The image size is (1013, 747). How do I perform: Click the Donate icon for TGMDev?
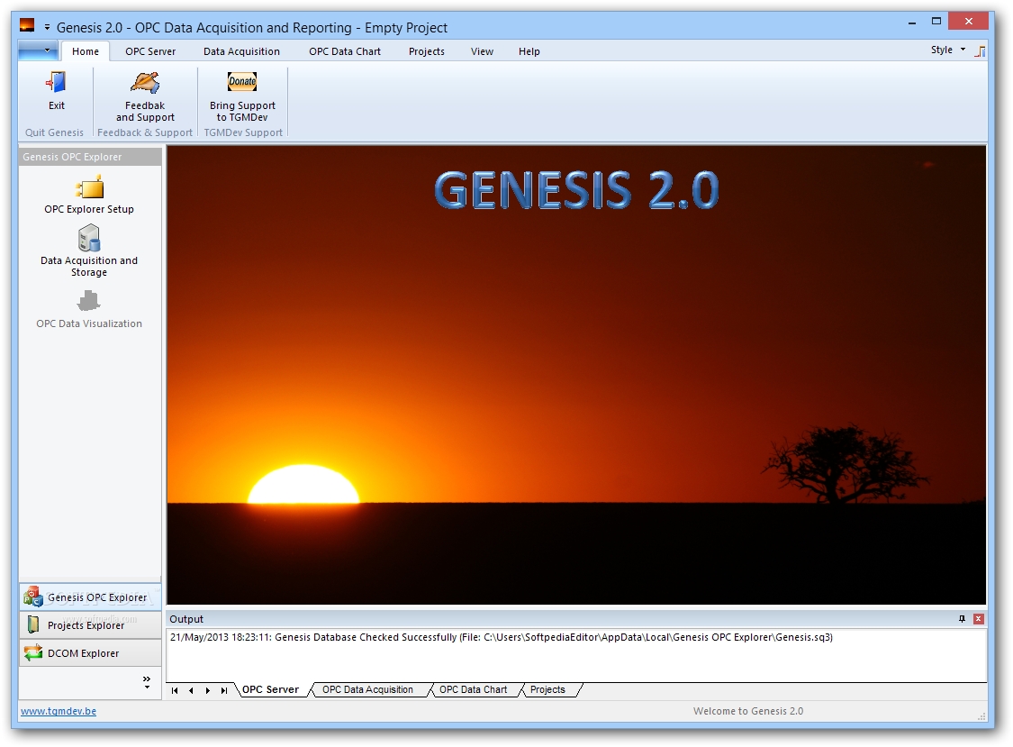point(242,81)
